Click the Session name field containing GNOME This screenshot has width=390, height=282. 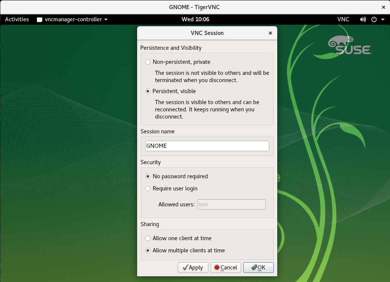[x=207, y=146]
